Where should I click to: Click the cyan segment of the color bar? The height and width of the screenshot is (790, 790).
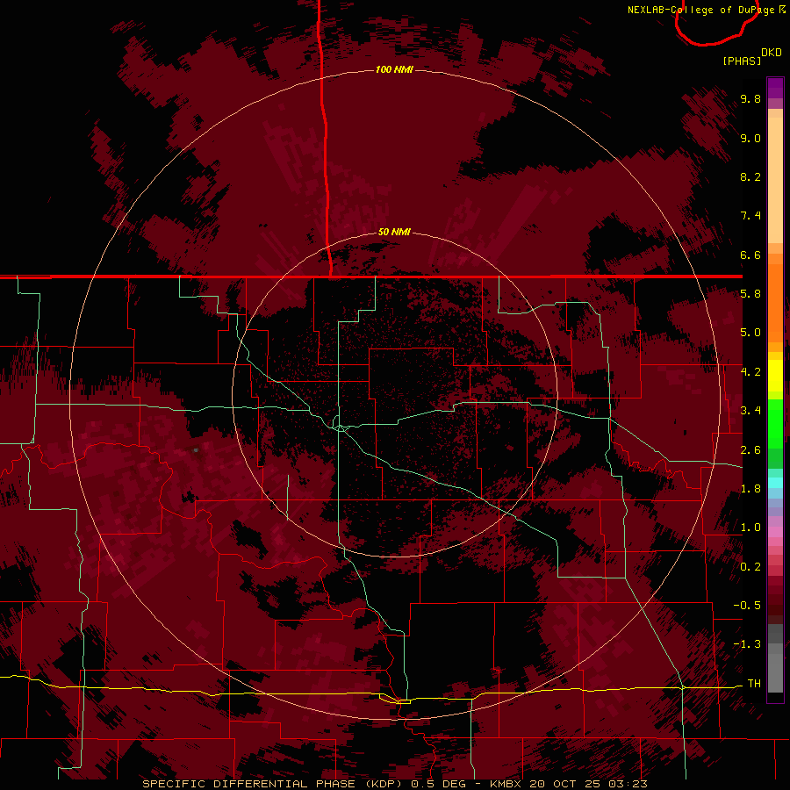pyautogui.click(x=775, y=483)
